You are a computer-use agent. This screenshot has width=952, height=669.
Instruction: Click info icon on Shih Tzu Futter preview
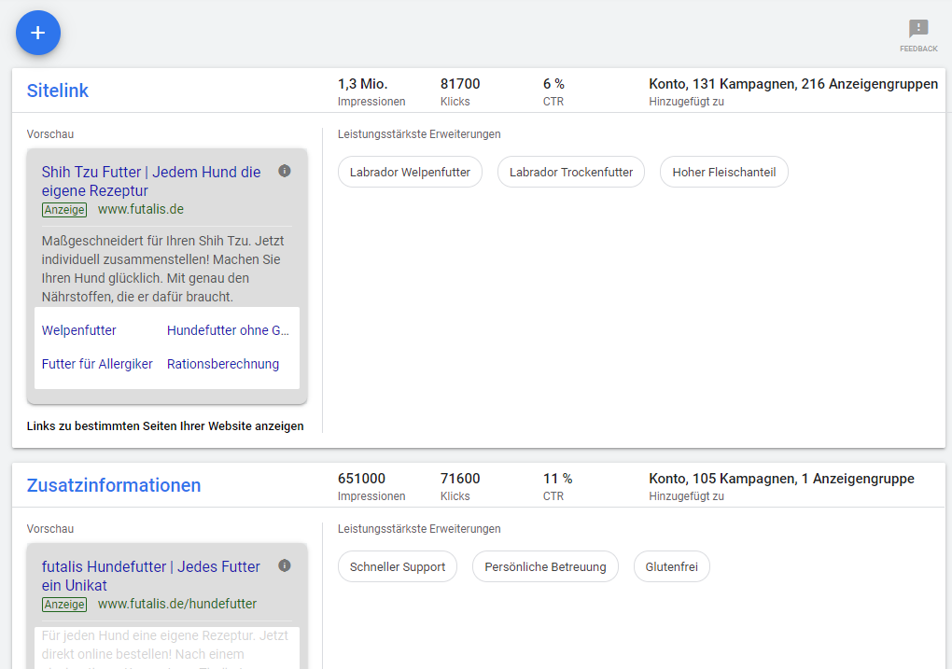point(284,171)
